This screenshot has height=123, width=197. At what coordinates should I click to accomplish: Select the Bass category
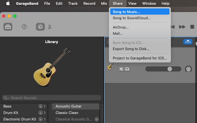coord(7,106)
